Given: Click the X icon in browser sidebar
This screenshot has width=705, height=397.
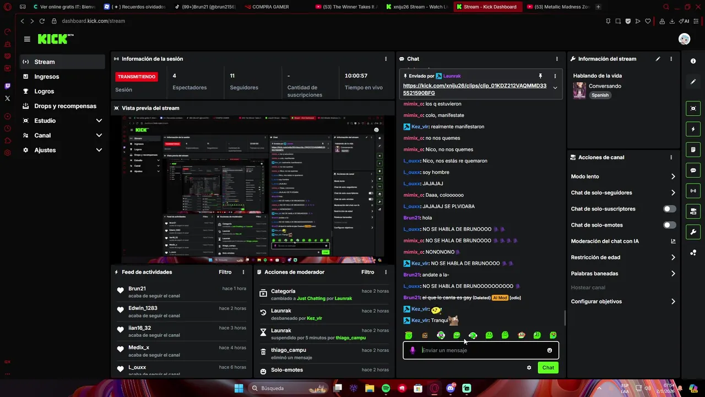Looking at the screenshot, I should pos(7,98).
